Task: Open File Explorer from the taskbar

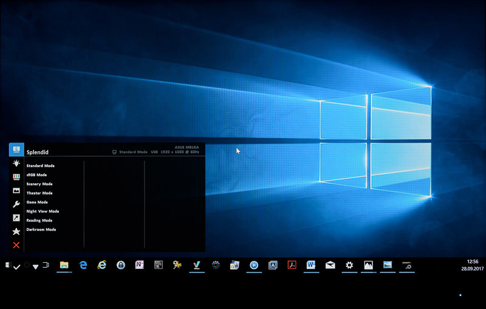Action: tap(64, 265)
